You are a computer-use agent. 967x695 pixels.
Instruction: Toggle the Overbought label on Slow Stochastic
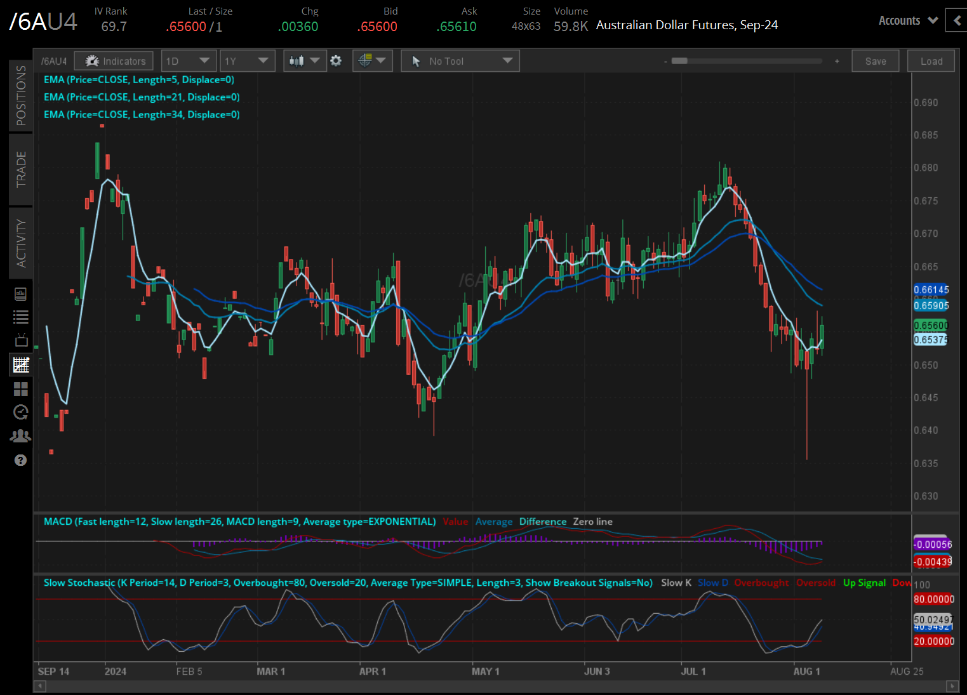pos(761,582)
